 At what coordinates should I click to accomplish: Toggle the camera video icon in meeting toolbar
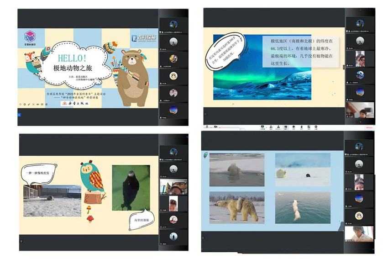[x=214, y=127]
